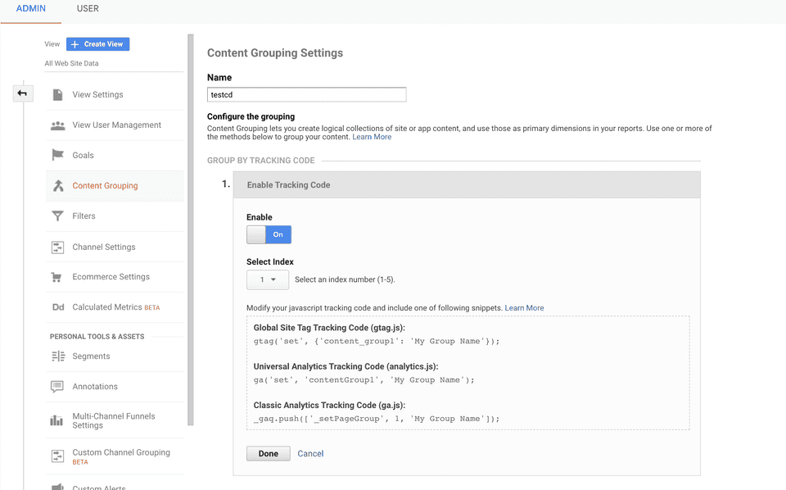Image resolution: width=786 pixels, height=490 pixels.
Task: Click the Segments icon in sidebar
Action: (57, 356)
